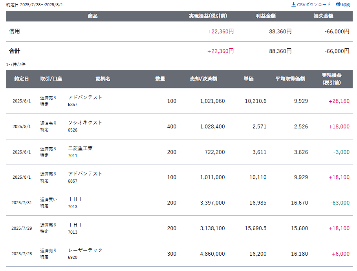Image resolution: width=357 pixels, height=271 pixels.
Task: Click the +28,160 realized profit value
Action: [339, 101]
